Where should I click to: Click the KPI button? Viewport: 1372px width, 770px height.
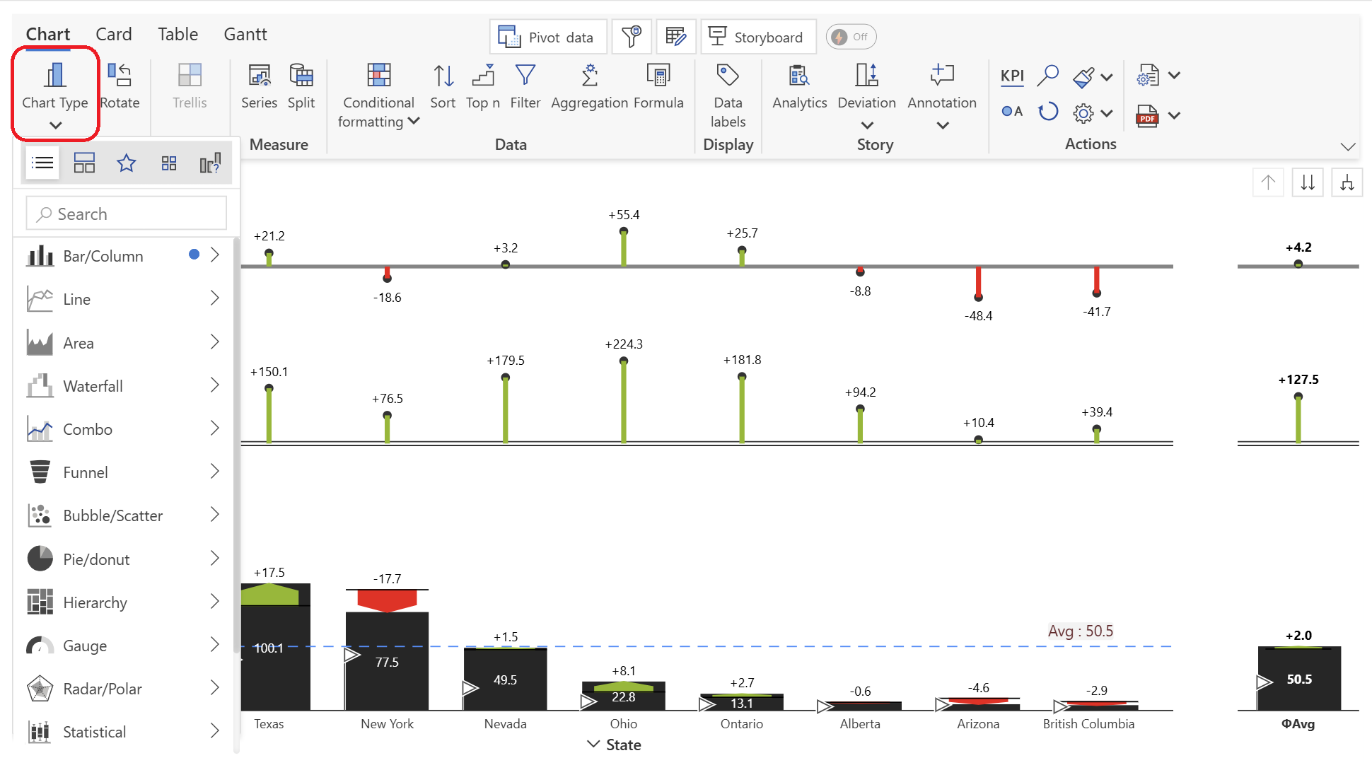[x=1012, y=76]
